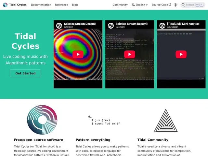Click the triangle spiral Tidal Community image
This screenshot has height=156, width=208.
tap(166, 121)
